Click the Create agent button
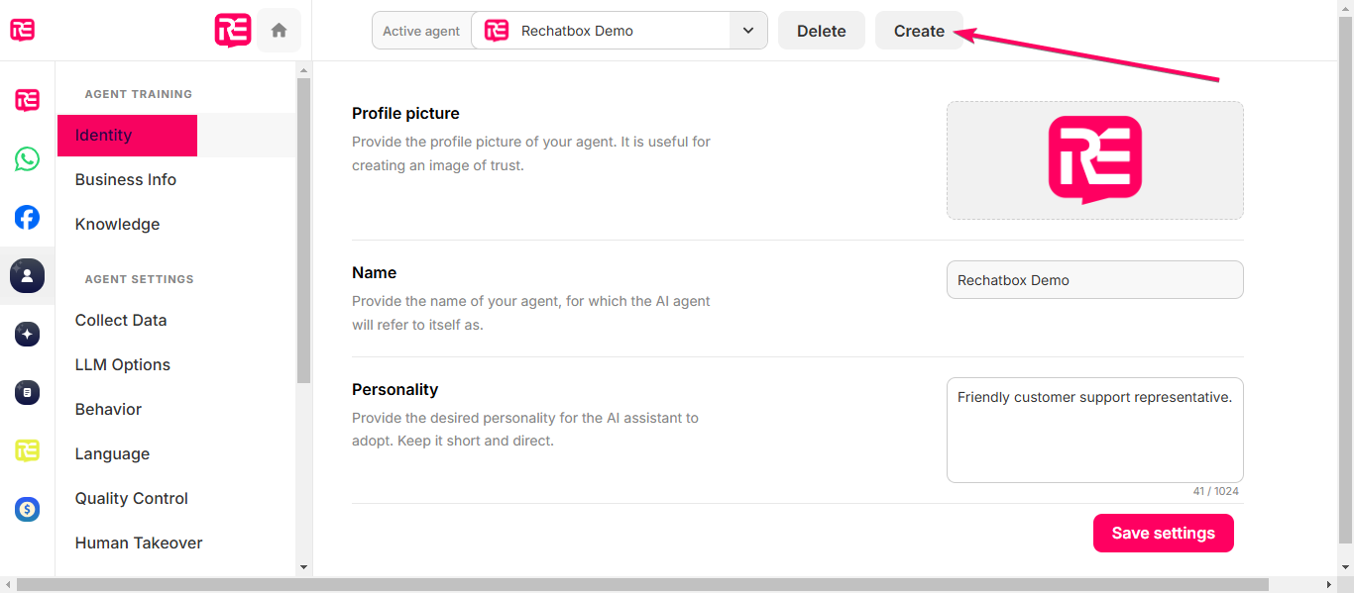Image resolution: width=1354 pixels, height=593 pixels. 919,31
